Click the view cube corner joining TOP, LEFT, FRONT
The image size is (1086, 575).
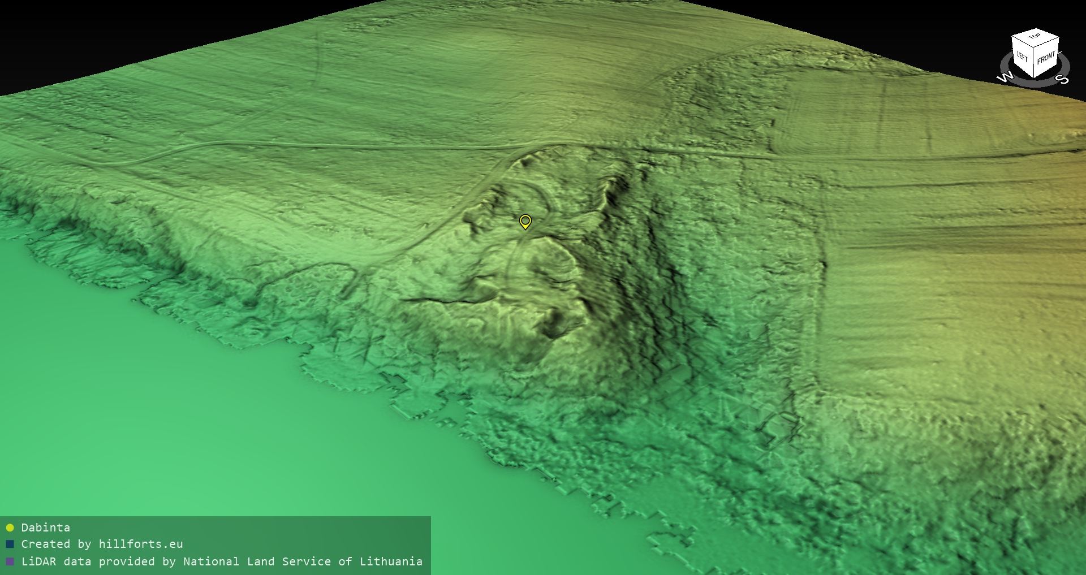click(1035, 47)
